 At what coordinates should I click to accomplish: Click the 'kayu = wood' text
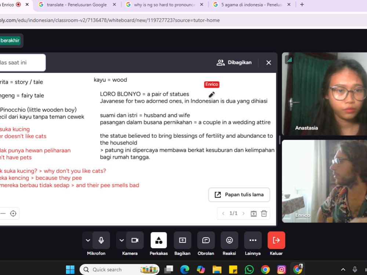pyautogui.click(x=110, y=80)
